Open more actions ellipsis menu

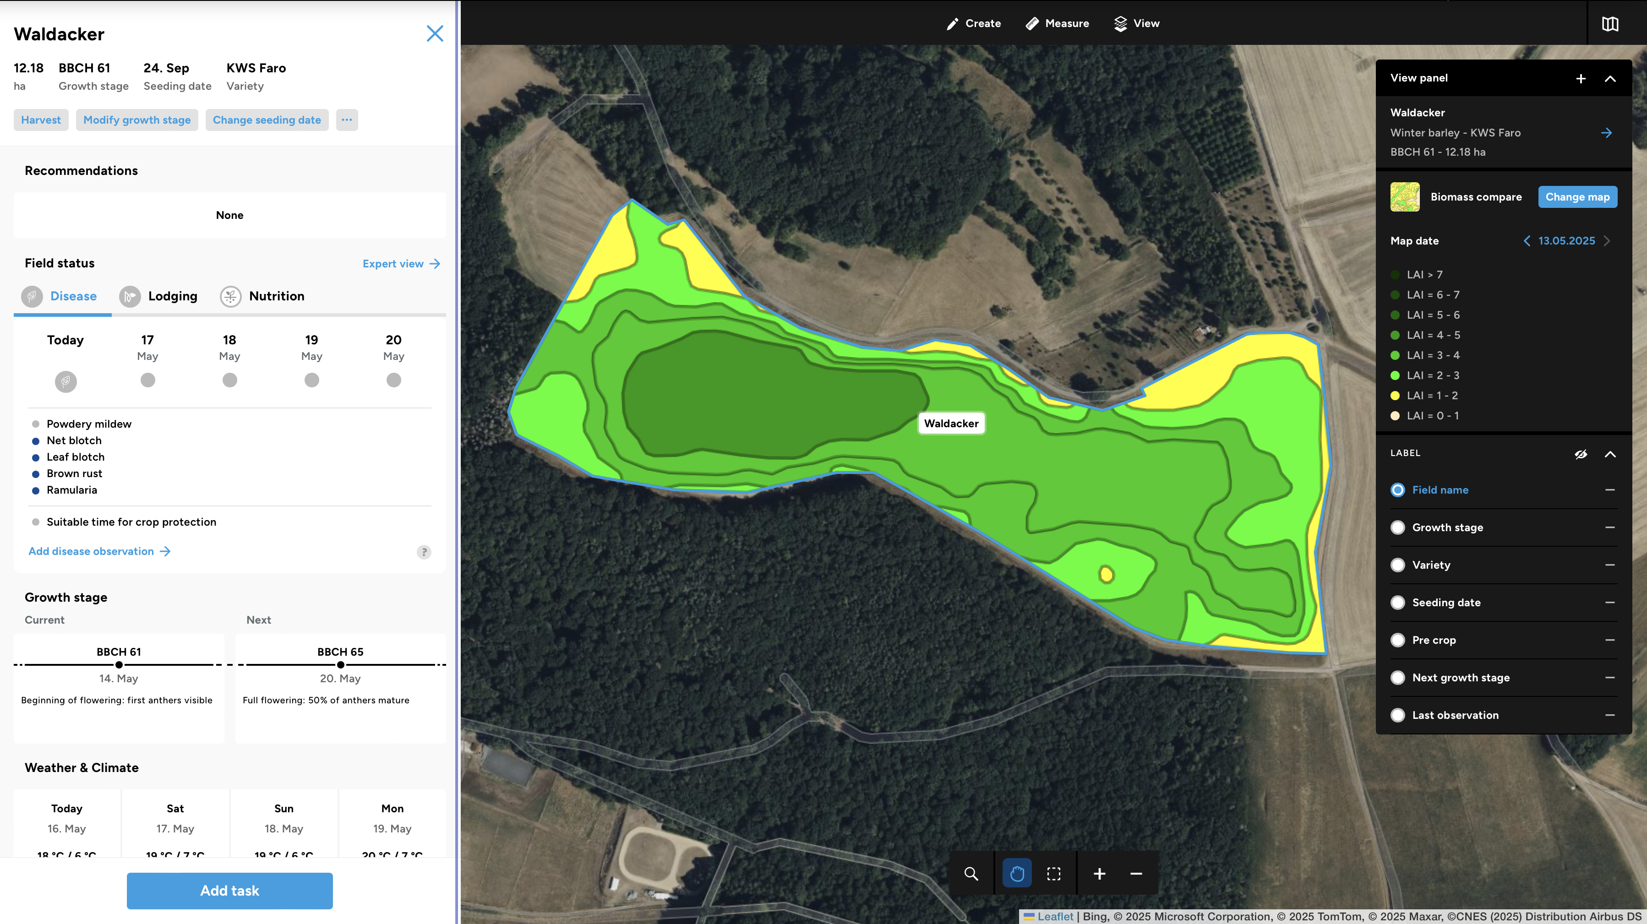(x=347, y=120)
